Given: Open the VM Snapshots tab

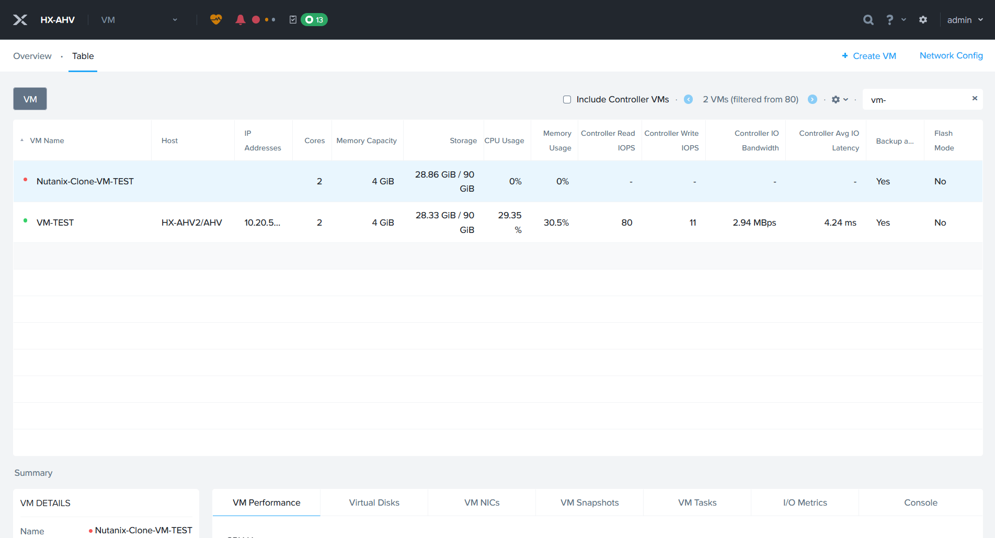Looking at the screenshot, I should click(x=589, y=502).
